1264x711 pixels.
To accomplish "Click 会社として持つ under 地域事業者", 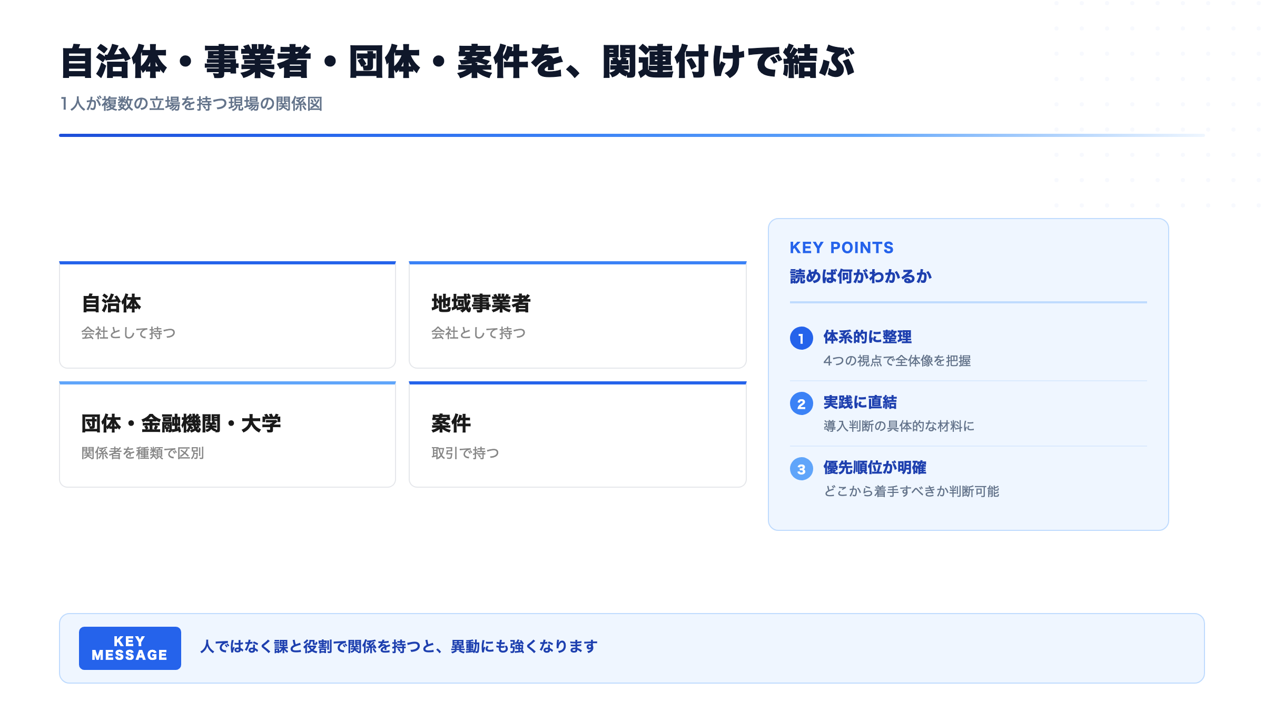I will [478, 333].
